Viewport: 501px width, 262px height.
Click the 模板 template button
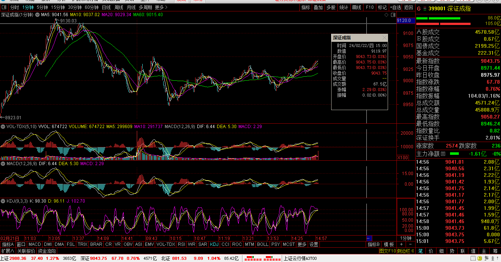pos(389,244)
